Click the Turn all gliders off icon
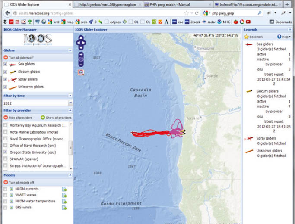295x224 pixels. coord(6,57)
